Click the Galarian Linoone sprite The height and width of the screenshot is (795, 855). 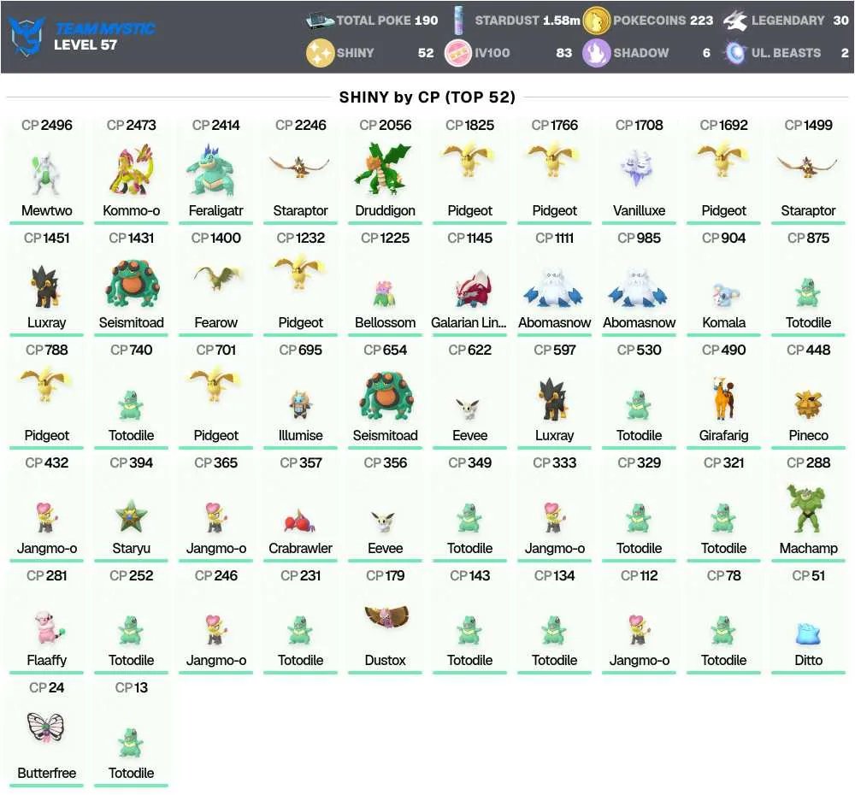(473, 288)
